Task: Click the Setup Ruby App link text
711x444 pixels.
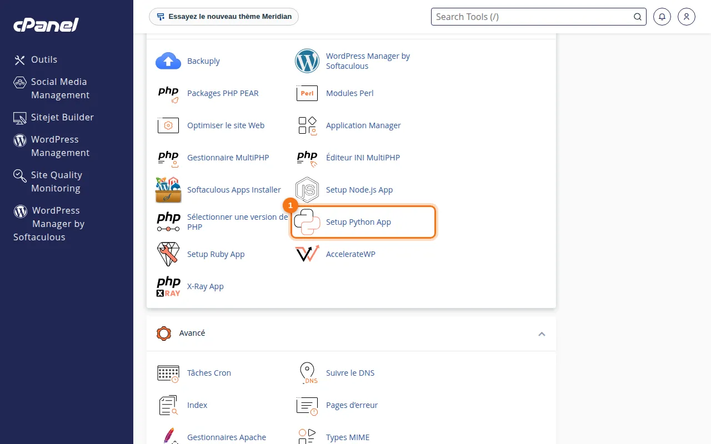Action: tap(216, 254)
